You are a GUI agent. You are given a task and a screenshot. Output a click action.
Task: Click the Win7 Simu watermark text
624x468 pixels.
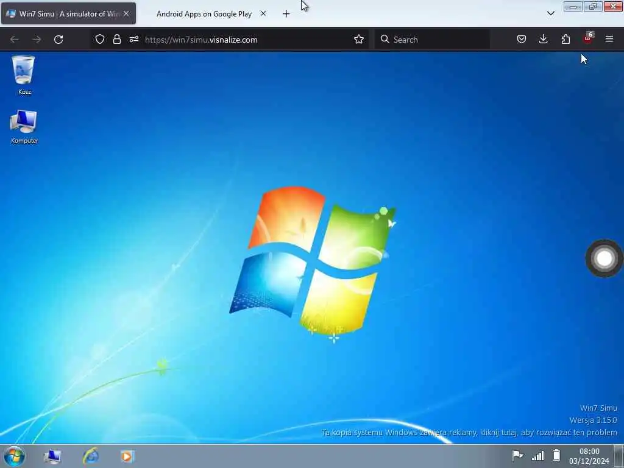(x=598, y=408)
